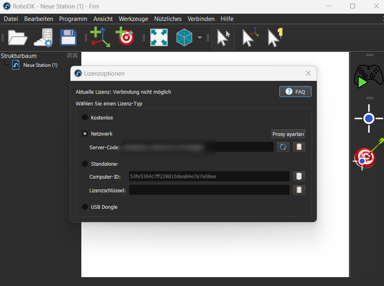Refresh the server code connection
The height and width of the screenshot is (286, 384).
283,147
